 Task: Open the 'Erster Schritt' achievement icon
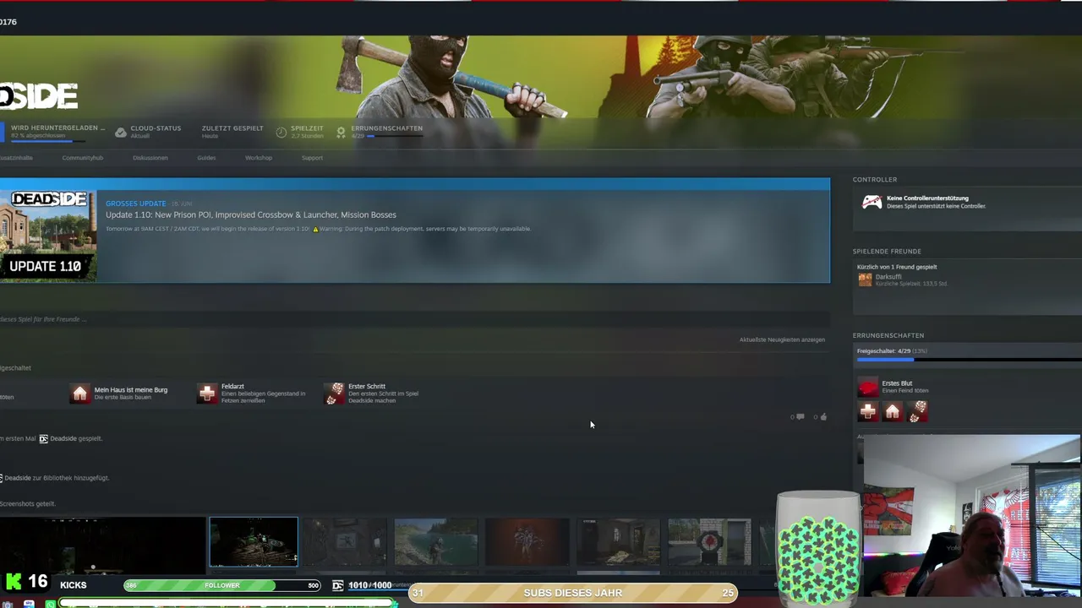(x=335, y=394)
